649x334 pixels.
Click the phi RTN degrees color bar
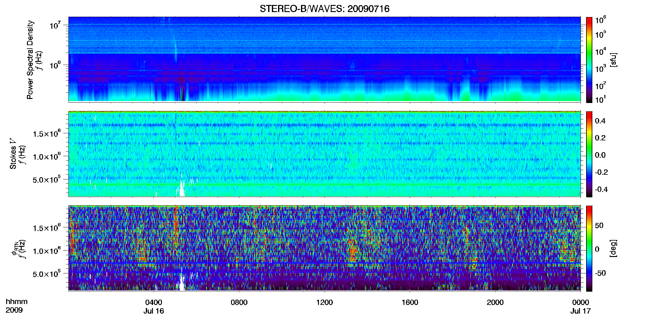tap(589, 248)
